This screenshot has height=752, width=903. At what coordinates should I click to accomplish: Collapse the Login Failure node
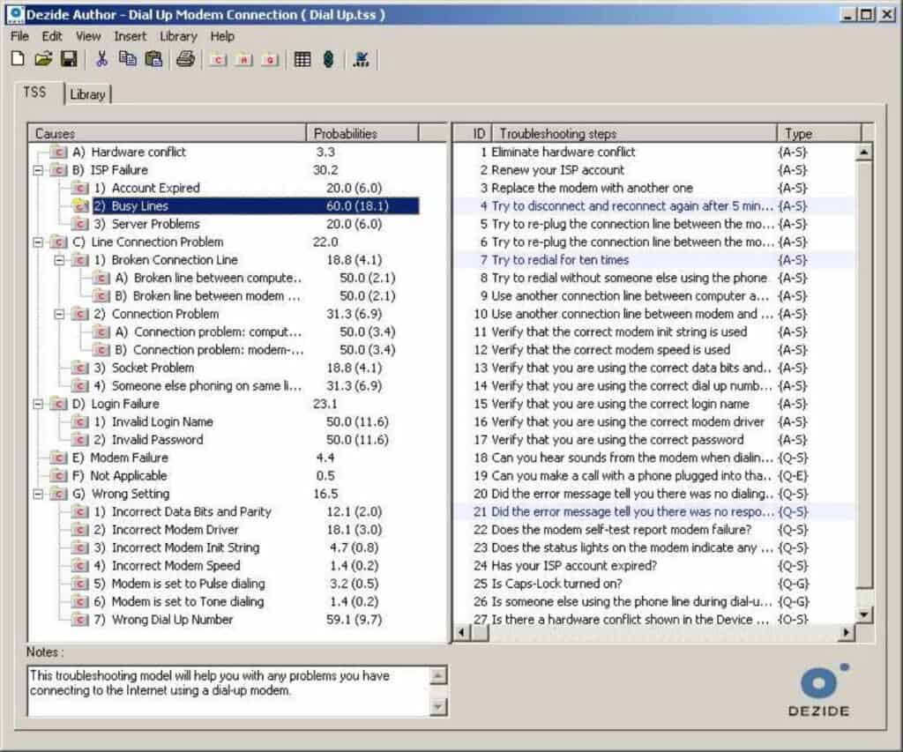click(x=39, y=405)
